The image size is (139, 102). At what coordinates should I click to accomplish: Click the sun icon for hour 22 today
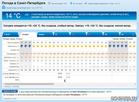click(x=106, y=46)
